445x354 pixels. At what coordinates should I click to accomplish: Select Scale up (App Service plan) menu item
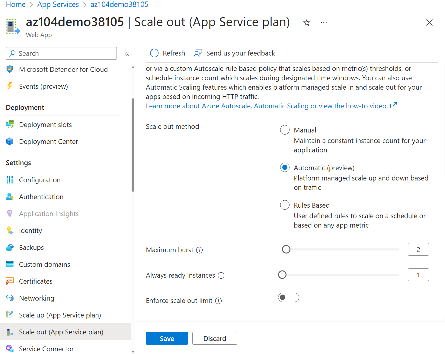[60, 315]
